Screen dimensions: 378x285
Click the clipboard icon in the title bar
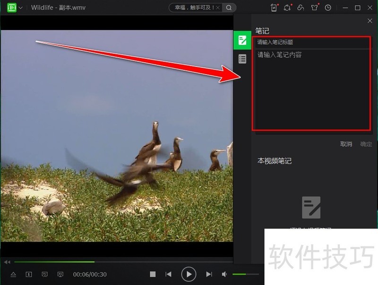click(x=274, y=8)
